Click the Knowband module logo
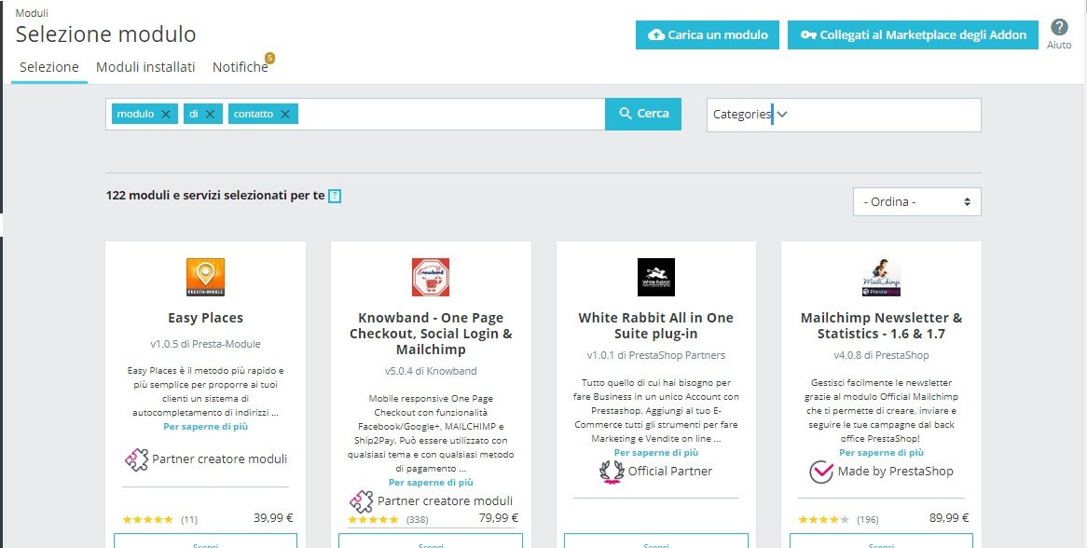Image resolution: width=1087 pixels, height=548 pixels. point(431,277)
